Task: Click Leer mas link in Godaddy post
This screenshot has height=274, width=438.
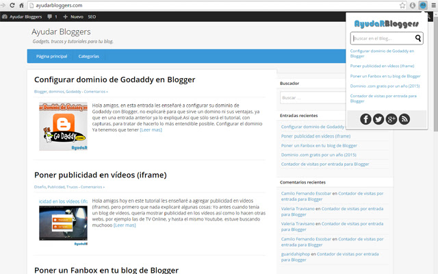Action: pyautogui.click(x=151, y=129)
